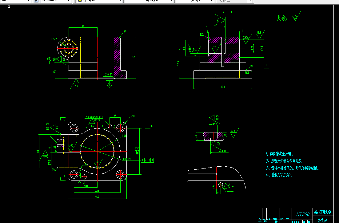Click the circled datum B symbol

[x=49, y=59]
